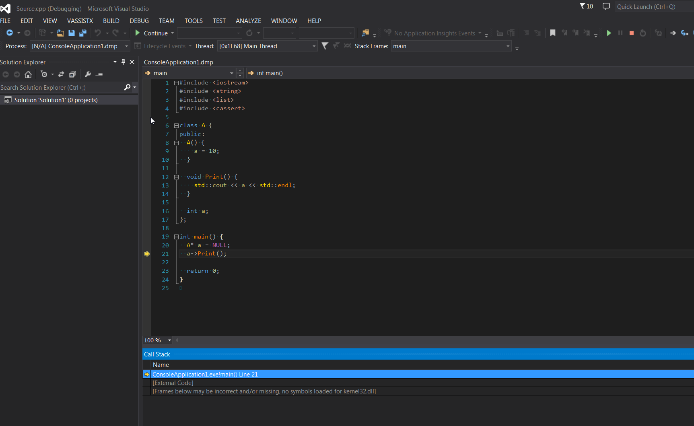Pin the Solution Explorer panel
The width and height of the screenshot is (694, 426).
click(x=124, y=62)
